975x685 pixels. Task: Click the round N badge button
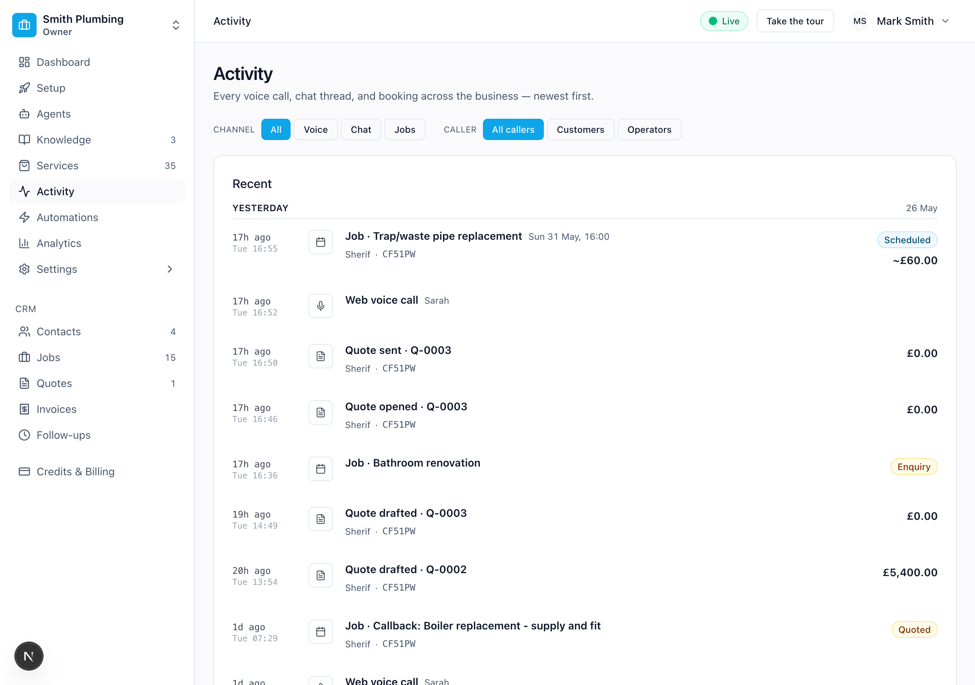pos(29,656)
